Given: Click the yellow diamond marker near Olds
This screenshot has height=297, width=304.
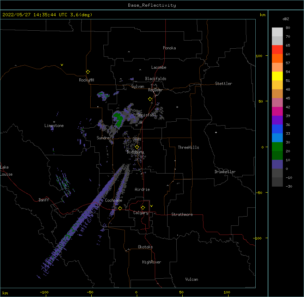Looking at the screenshot, I should coord(137,147).
